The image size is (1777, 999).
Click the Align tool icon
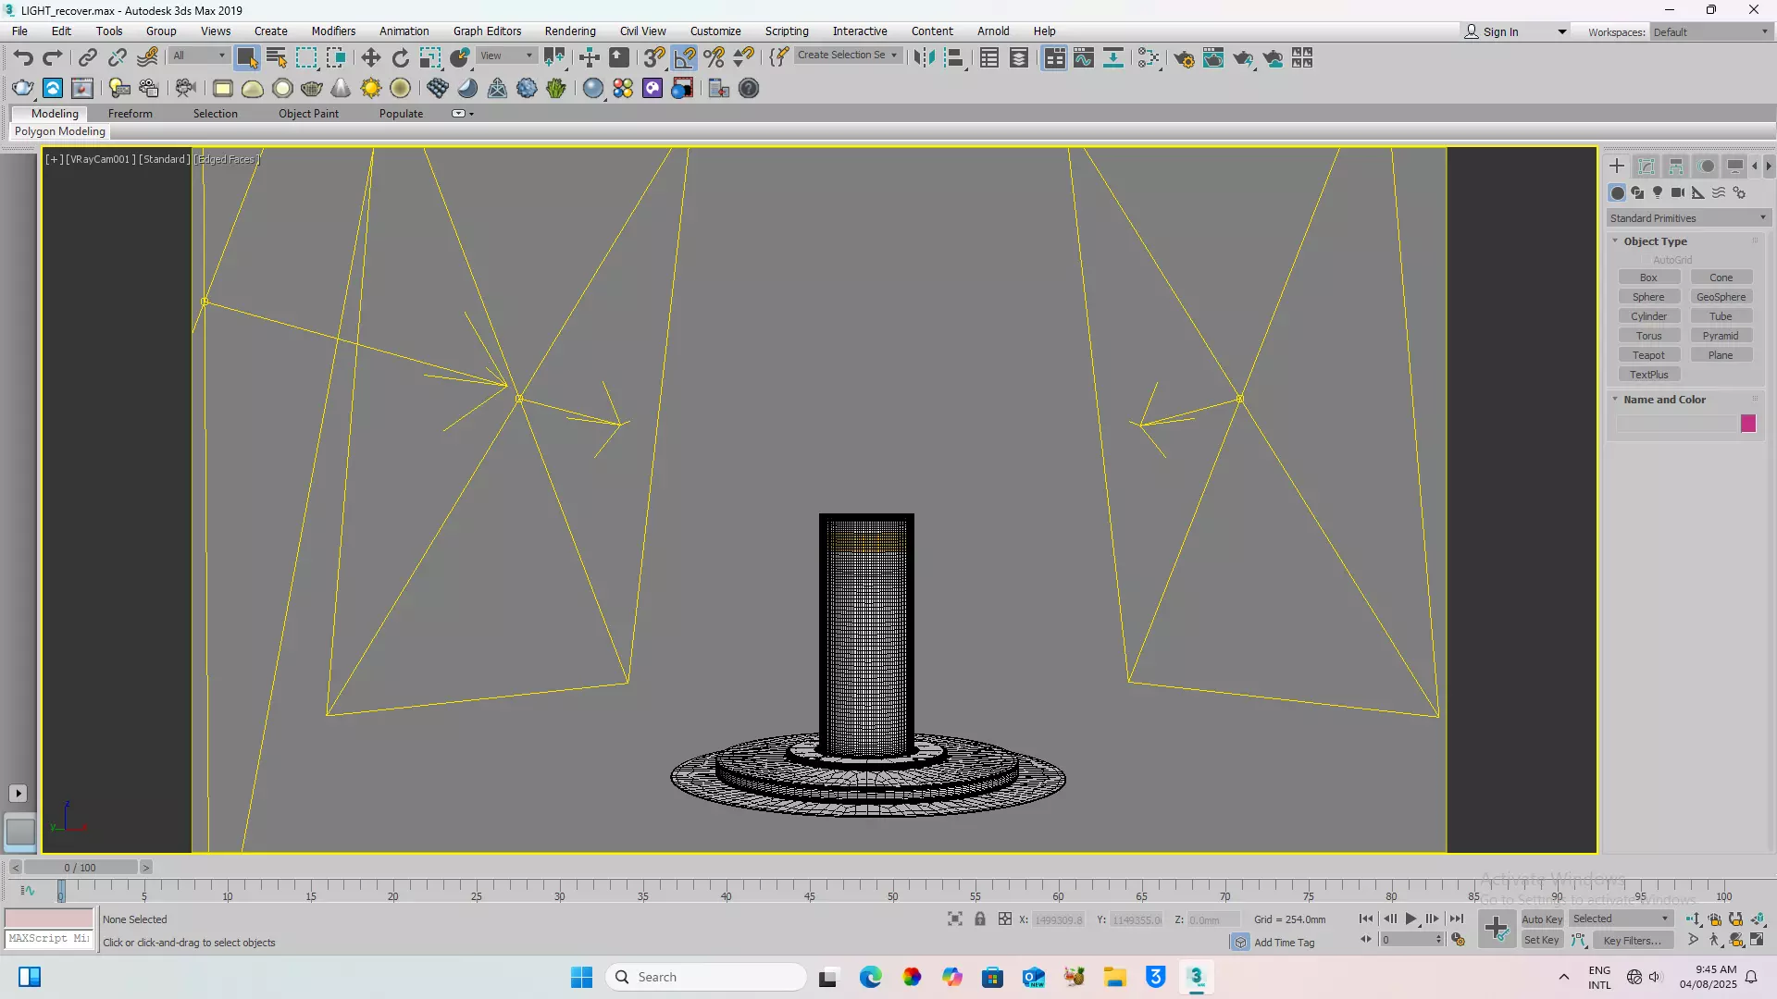pyautogui.click(x=954, y=58)
